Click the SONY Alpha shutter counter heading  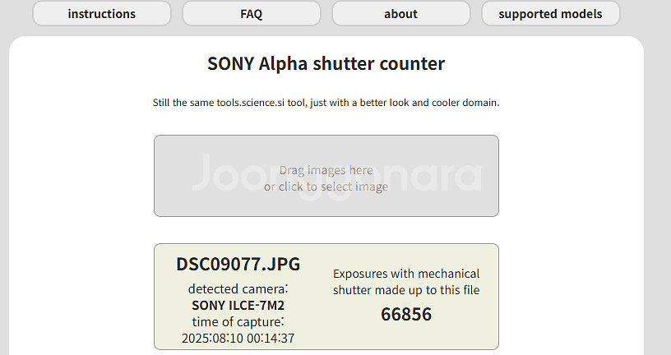pos(326,63)
